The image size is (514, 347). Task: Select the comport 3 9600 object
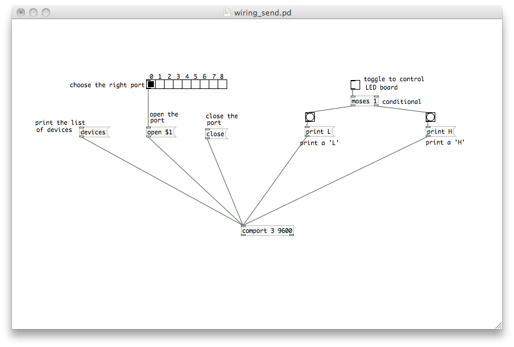pyautogui.click(x=267, y=231)
